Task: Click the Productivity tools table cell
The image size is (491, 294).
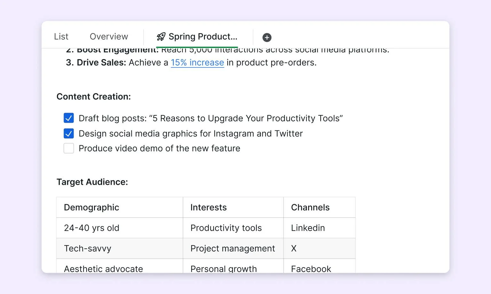Action: tap(233, 228)
